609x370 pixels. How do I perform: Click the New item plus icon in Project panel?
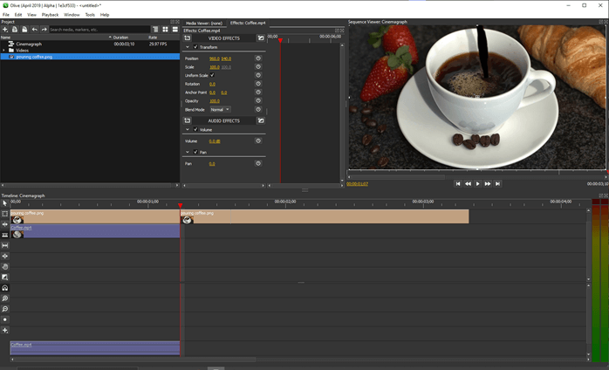click(4, 30)
